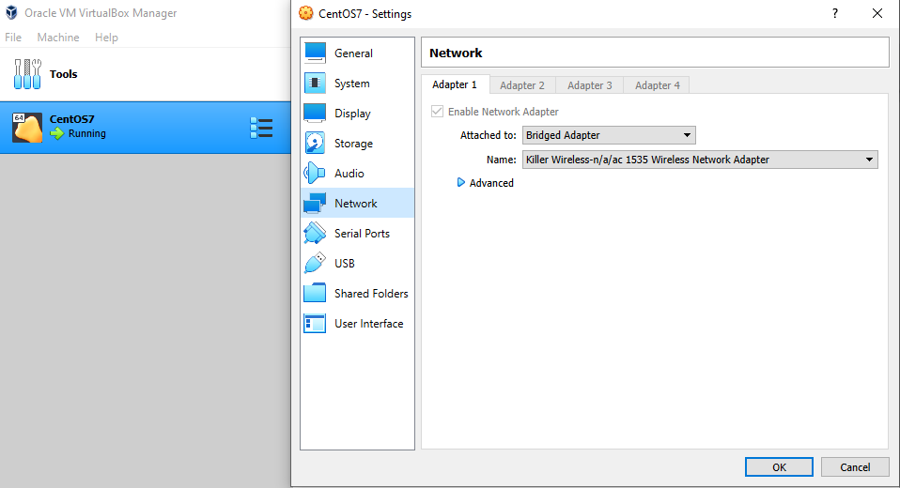Viewport: 900px width, 488px height.
Task: Switch to Adapter 4 tab
Action: coord(658,85)
